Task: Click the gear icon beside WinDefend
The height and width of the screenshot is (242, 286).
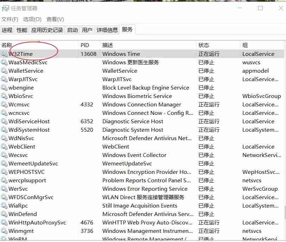Action: pos(4,214)
